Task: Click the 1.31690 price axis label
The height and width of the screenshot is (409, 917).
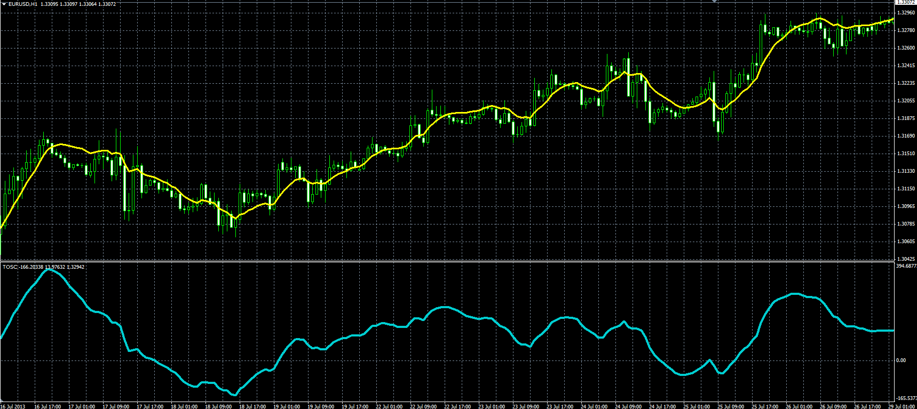Action: (x=905, y=136)
